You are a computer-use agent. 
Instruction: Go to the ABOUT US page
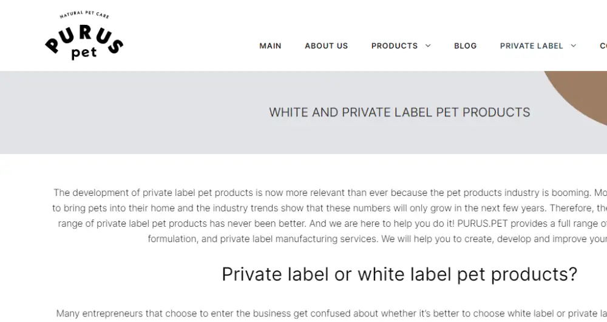[x=327, y=45]
